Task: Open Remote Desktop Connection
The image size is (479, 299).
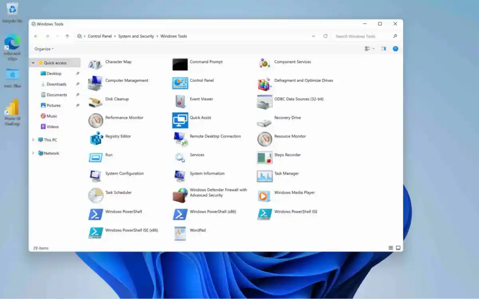Action: tap(216, 136)
